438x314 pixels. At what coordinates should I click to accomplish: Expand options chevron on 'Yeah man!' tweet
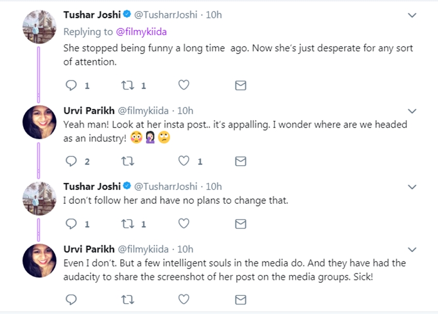click(412, 111)
